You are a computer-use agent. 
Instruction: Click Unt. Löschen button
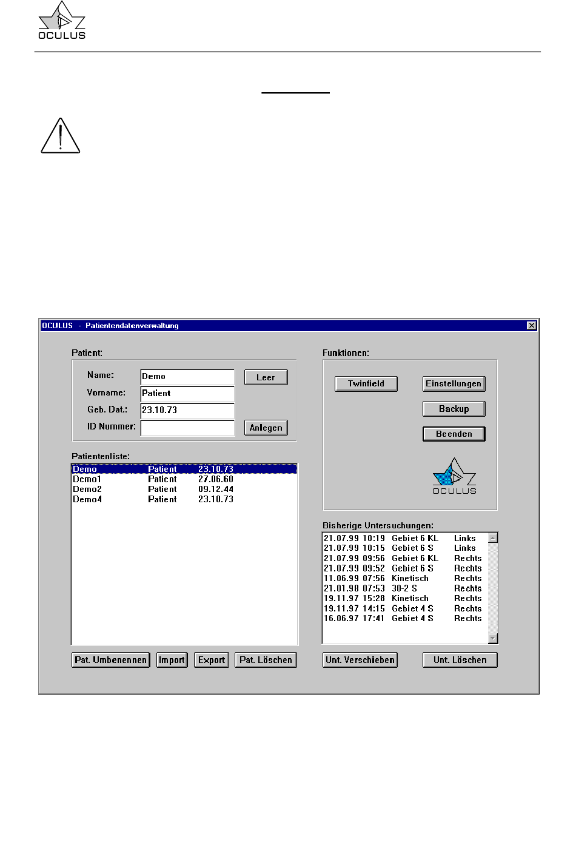(460, 660)
